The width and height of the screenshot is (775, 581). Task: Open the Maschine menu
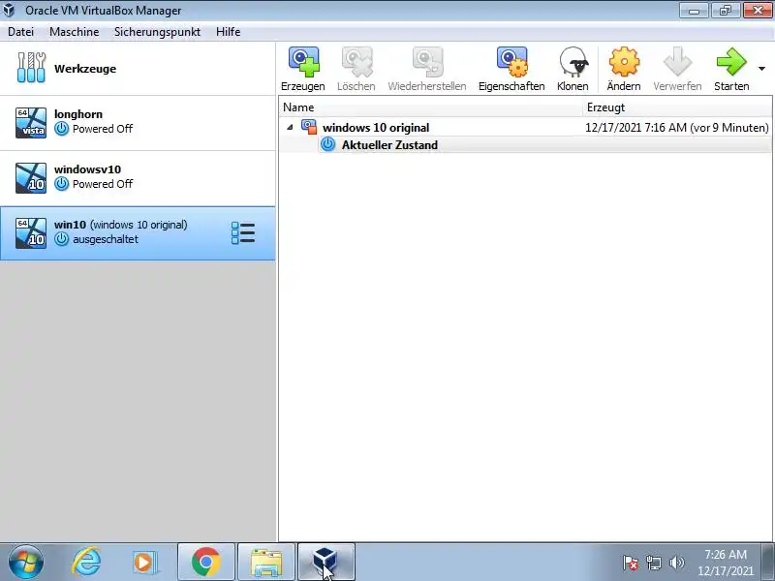[75, 32]
